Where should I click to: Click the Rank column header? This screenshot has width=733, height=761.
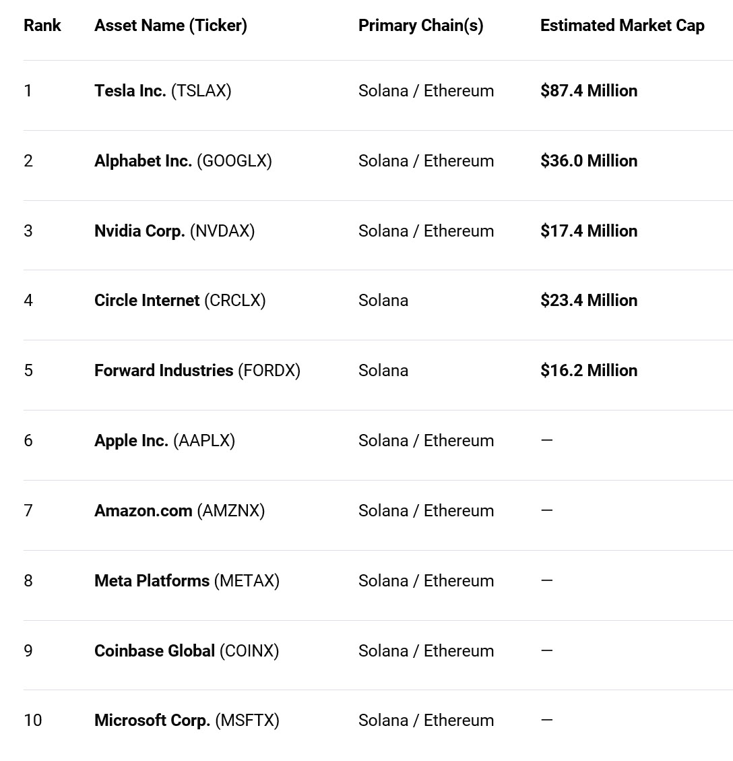(x=42, y=26)
